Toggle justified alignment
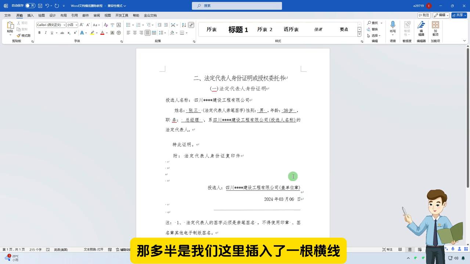The height and width of the screenshot is (264, 470). (x=147, y=33)
